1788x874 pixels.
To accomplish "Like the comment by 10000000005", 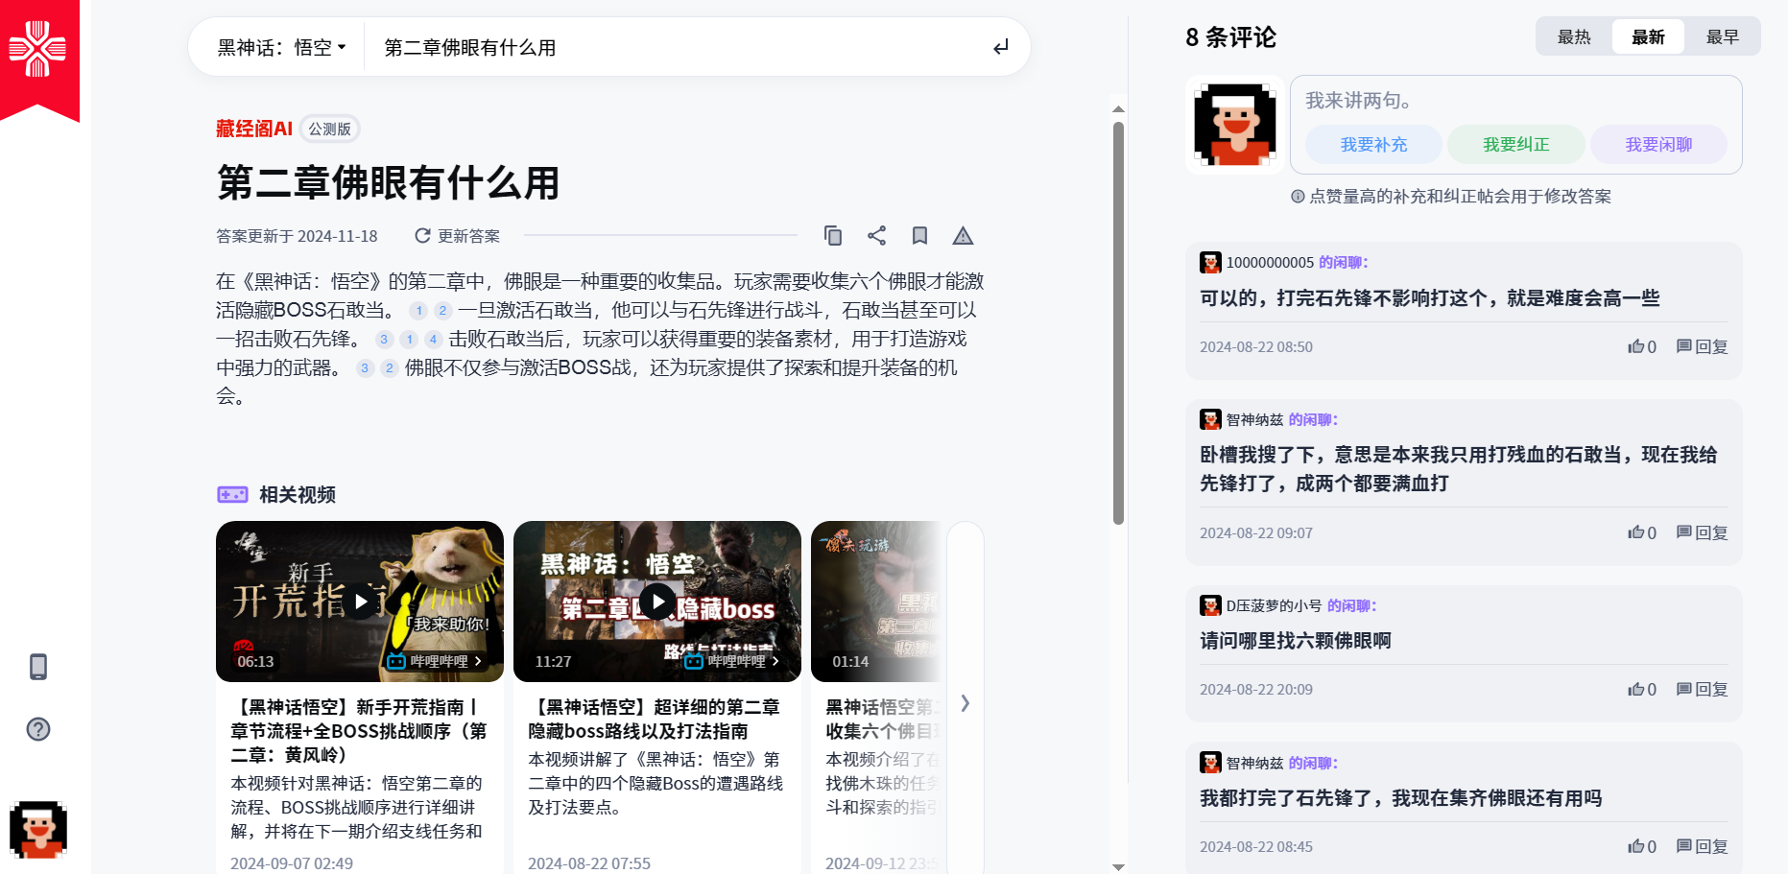I will coord(1642,346).
